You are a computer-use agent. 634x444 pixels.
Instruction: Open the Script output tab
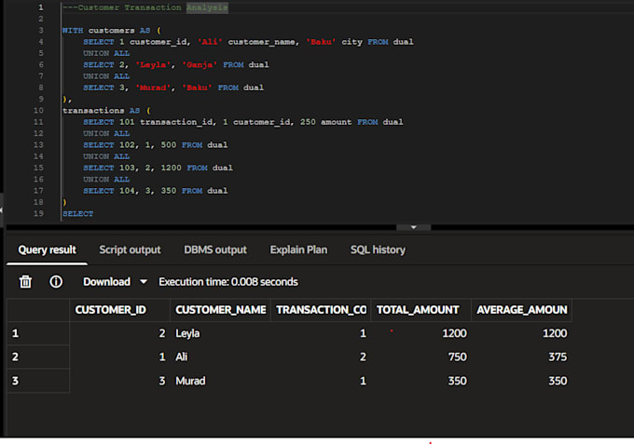[130, 249]
